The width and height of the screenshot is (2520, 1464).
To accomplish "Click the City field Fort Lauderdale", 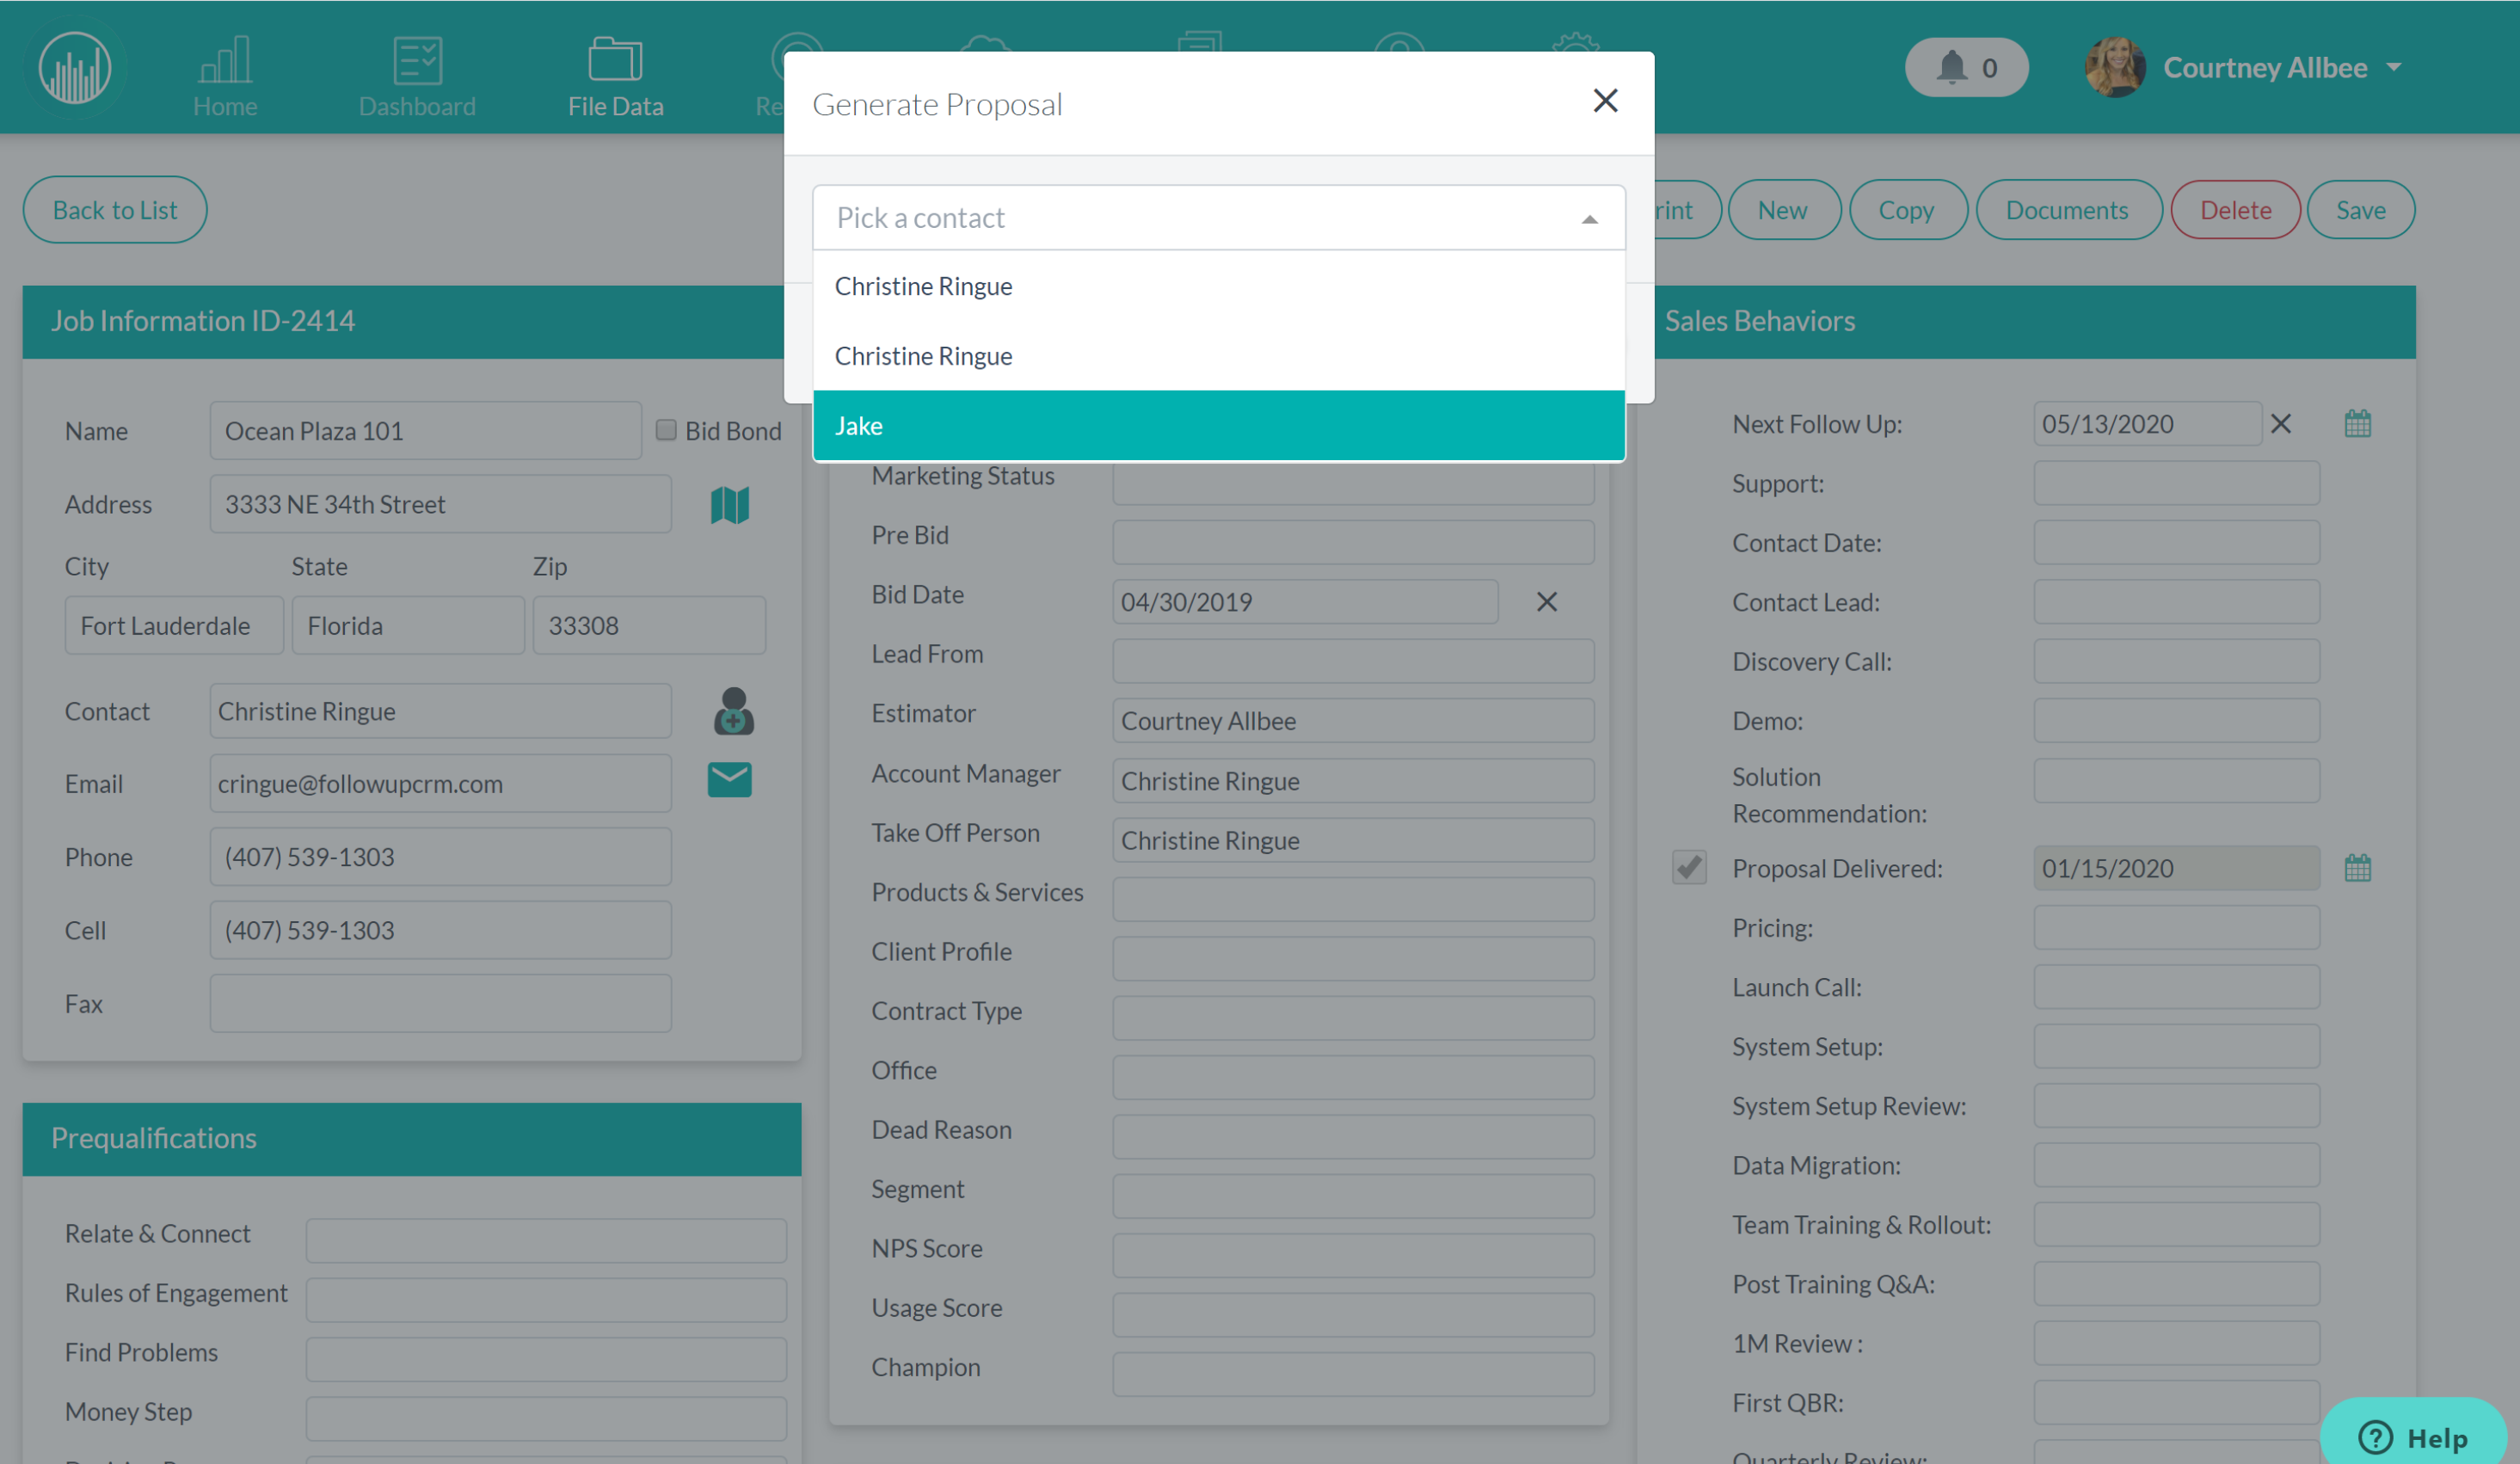I will point(174,626).
